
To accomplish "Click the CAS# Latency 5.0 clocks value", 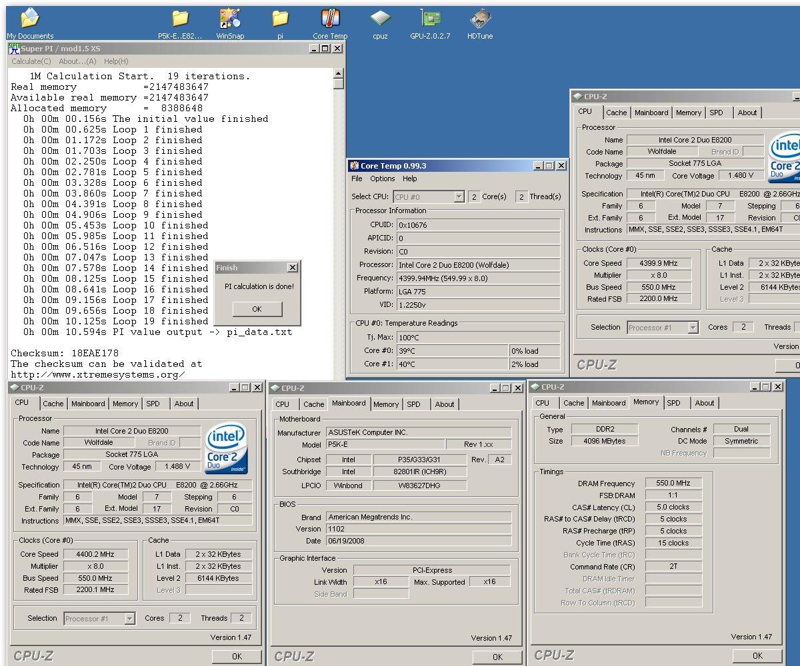I will [x=673, y=507].
